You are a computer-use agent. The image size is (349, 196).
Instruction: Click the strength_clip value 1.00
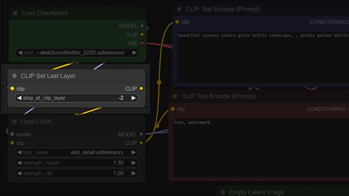point(118,173)
